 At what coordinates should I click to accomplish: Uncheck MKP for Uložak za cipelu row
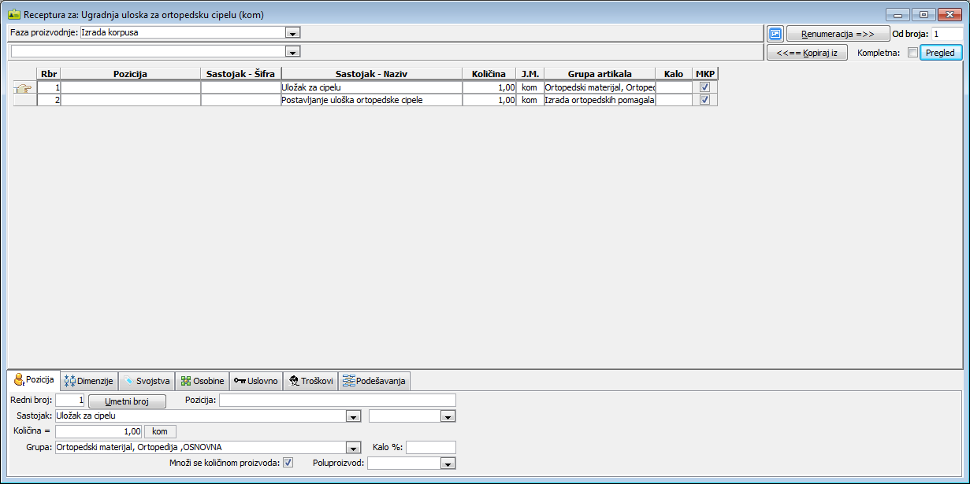pos(705,87)
